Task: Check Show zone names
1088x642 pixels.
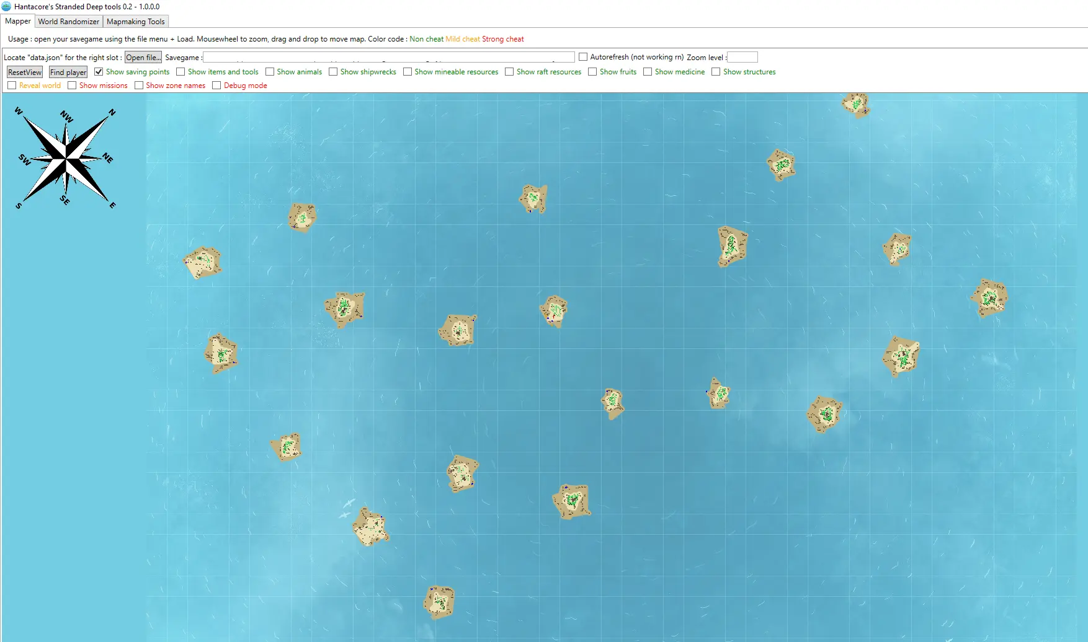Action: click(139, 86)
